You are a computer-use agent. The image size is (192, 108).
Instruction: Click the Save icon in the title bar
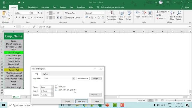click(x=4, y=2)
